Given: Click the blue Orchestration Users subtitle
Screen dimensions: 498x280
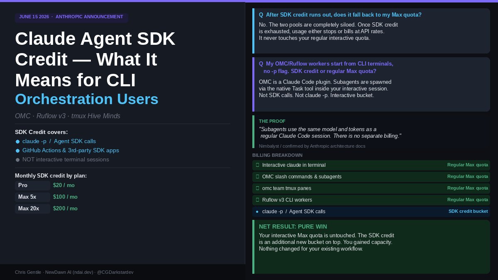Looking at the screenshot, I should point(87,100).
